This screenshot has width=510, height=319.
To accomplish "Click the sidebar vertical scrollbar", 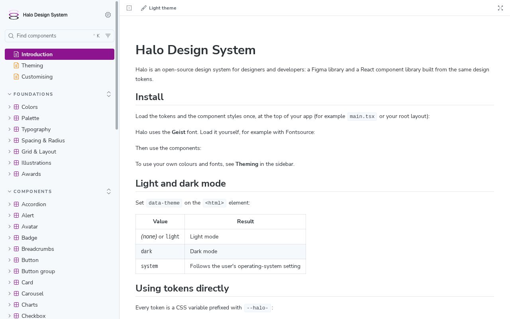I will (117, 66).
